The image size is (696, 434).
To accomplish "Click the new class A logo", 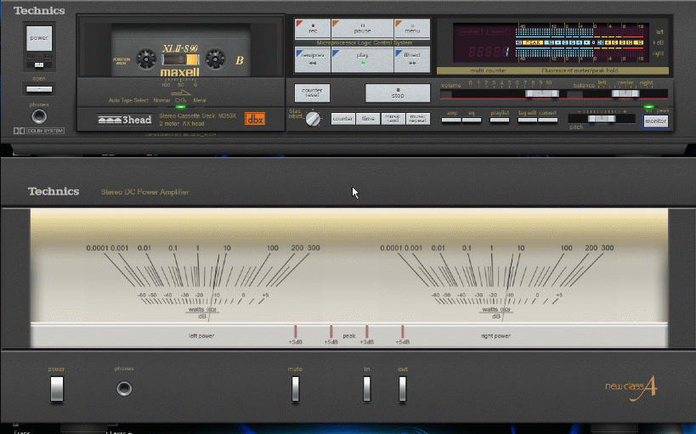I will 631,388.
